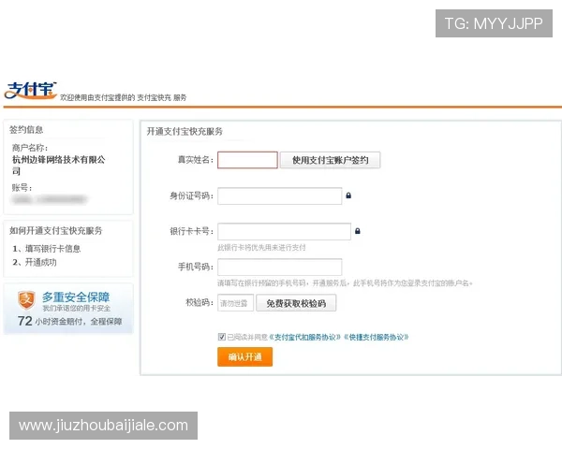This screenshot has height=449, width=562.
Task: Focus the 真实姓名 input field
Action: 247,160
